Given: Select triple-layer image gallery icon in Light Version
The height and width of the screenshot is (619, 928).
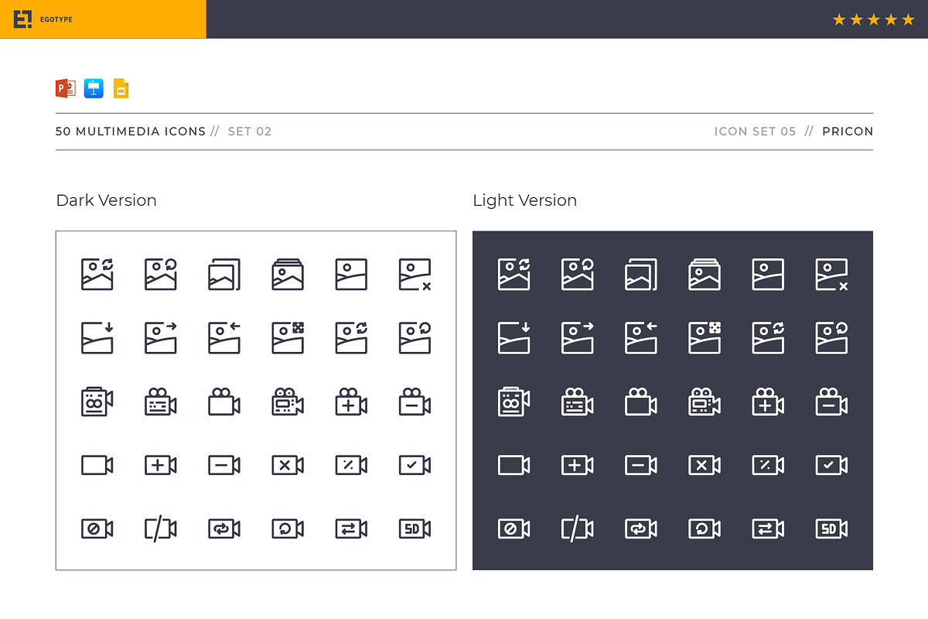Looking at the screenshot, I should [x=705, y=275].
